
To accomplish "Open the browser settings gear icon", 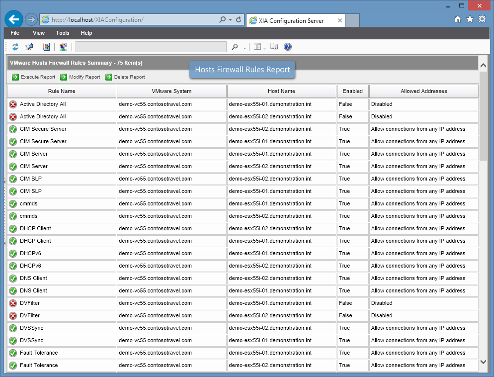I will [x=482, y=19].
